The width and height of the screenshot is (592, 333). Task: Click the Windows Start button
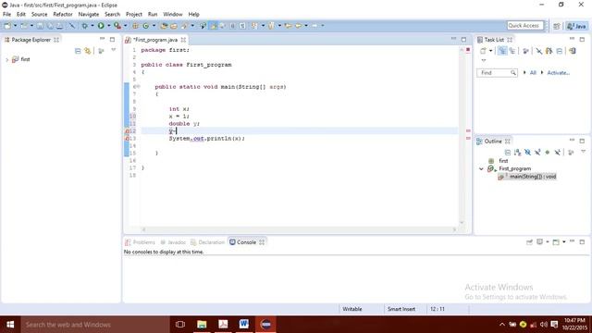(10, 325)
